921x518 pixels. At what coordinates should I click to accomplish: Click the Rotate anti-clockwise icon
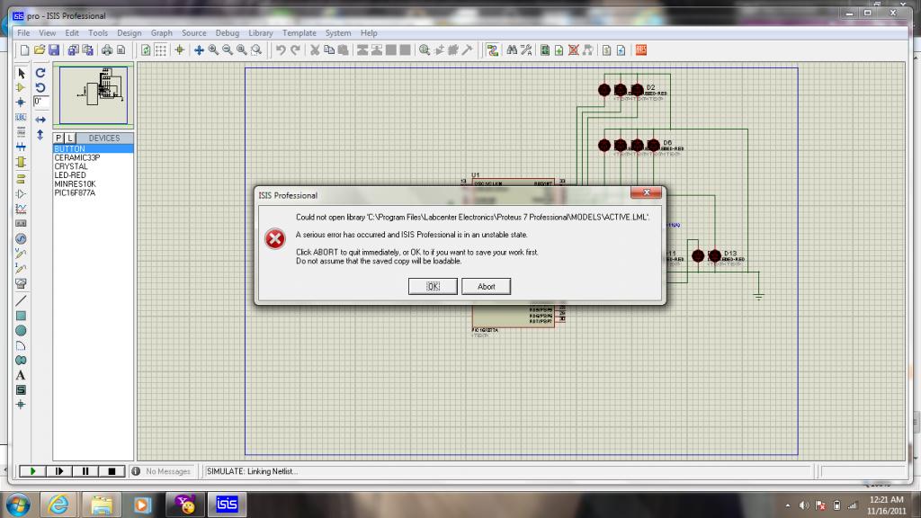pos(40,87)
